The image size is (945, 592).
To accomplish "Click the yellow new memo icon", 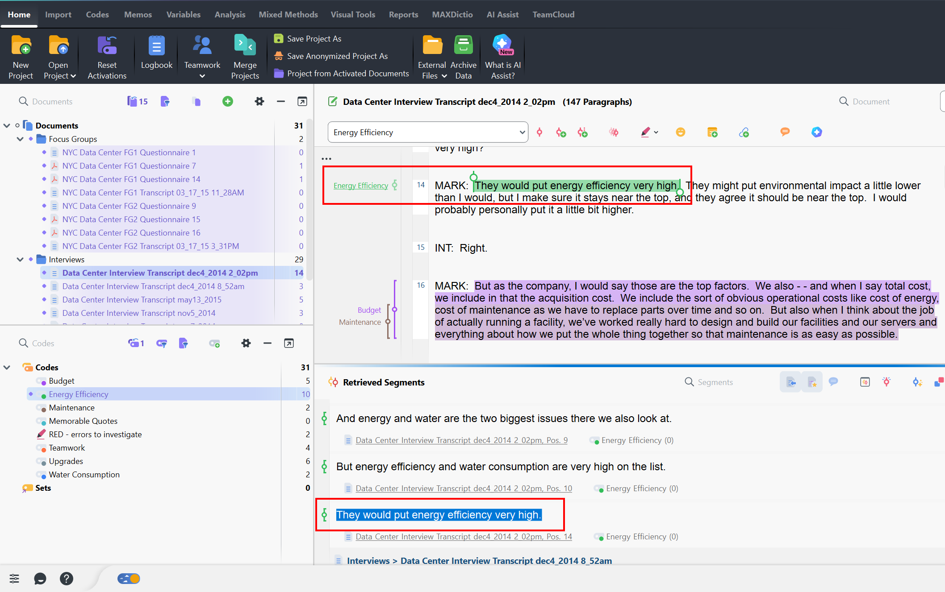I will [712, 132].
